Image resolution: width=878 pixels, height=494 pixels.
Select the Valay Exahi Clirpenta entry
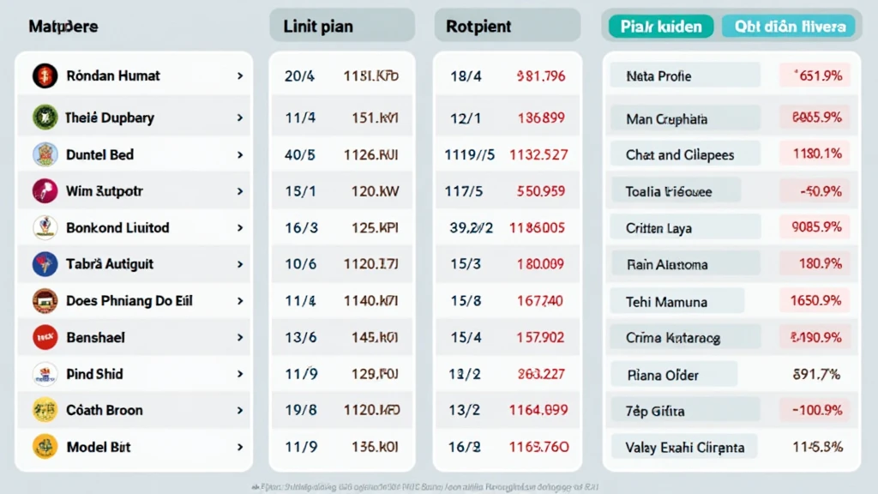point(685,447)
